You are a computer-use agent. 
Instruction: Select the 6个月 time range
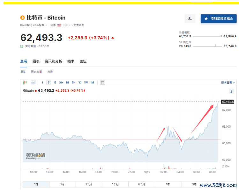(141, 184)
